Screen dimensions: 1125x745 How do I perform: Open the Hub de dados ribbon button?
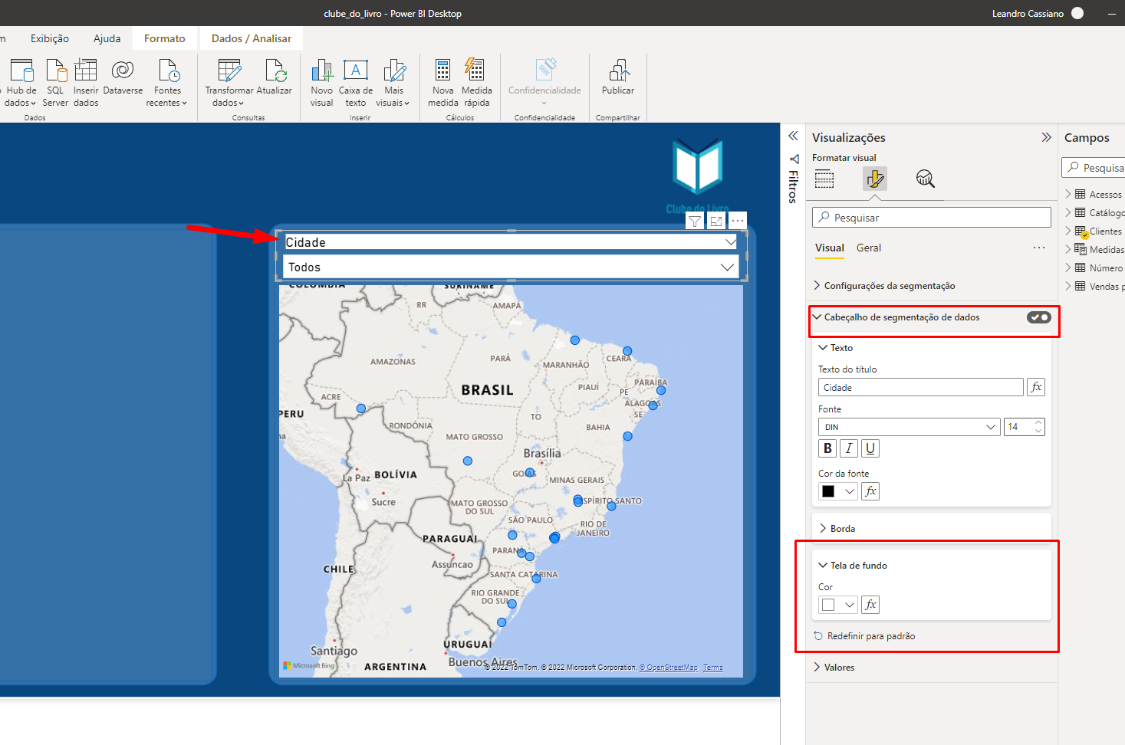[21, 83]
